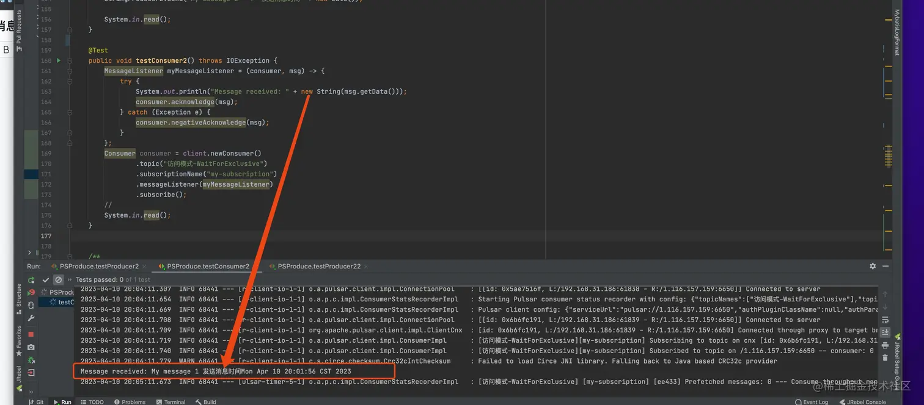Screen dimensions: 924x405
Task: Toggle soft-wrap in console output
Action: (x=886, y=320)
